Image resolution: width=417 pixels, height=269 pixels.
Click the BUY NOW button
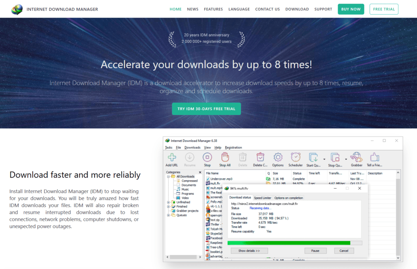351,9
